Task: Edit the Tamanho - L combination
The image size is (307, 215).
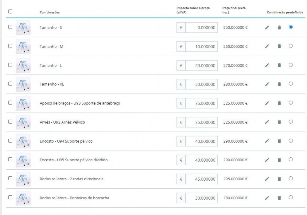Action: 267,65
